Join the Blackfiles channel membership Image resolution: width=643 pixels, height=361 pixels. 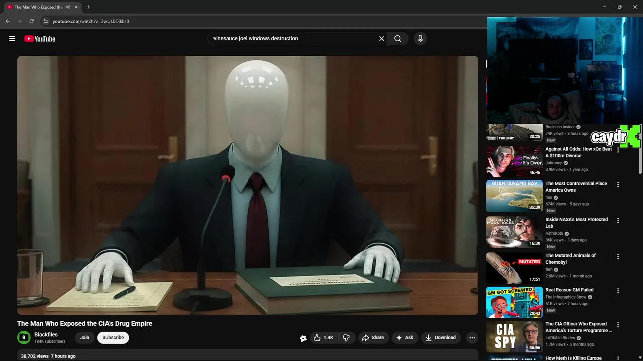click(x=85, y=338)
